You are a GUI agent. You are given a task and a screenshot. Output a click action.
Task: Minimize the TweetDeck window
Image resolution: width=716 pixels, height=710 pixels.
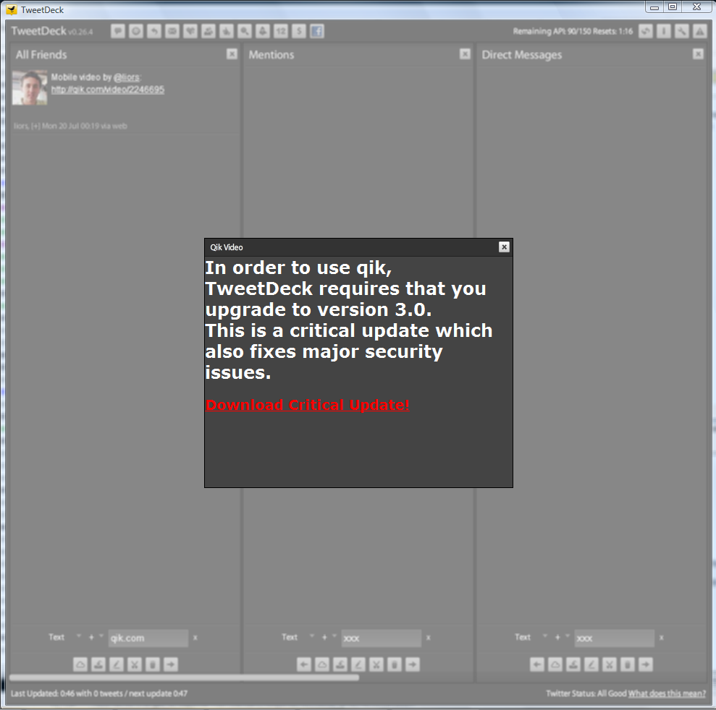[654, 7]
